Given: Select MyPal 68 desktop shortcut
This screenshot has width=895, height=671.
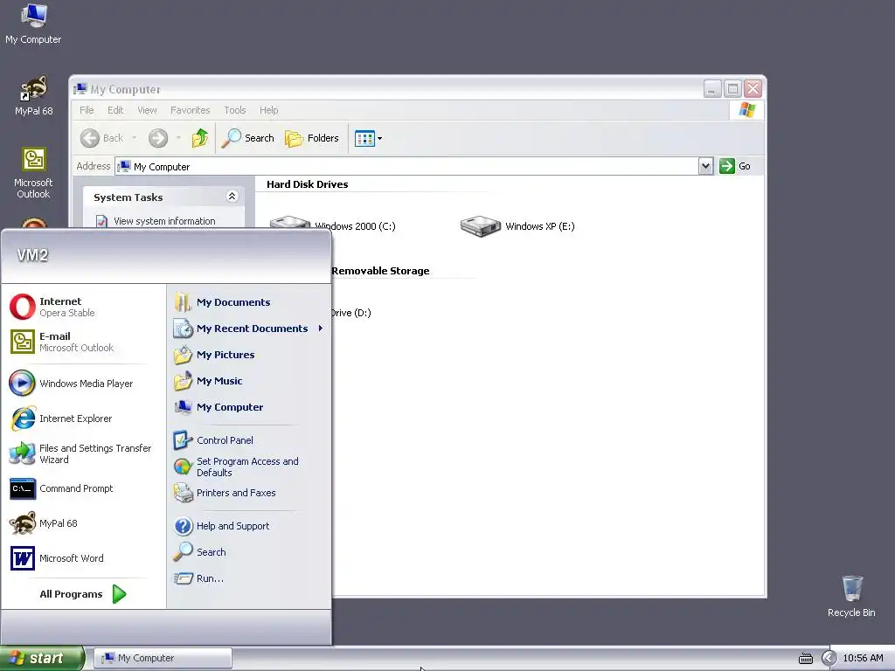Looking at the screenshot, I should tap(34, 96).
